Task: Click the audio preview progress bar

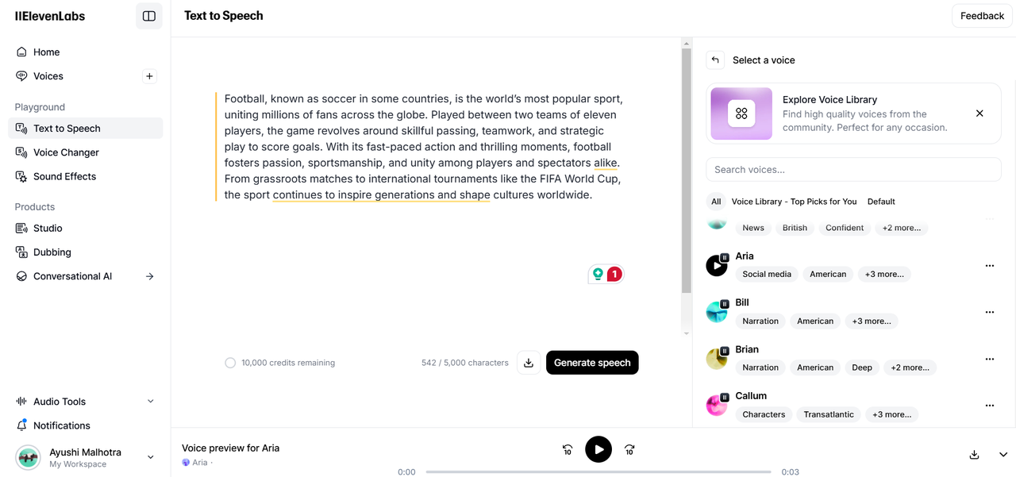Action: (x=598, y=471)
